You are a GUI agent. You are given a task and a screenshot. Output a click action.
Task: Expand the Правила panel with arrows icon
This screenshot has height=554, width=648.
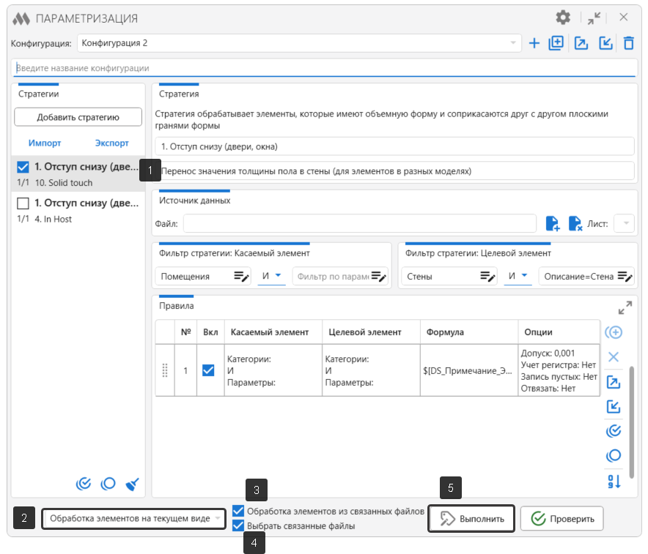tap(625, 307)
